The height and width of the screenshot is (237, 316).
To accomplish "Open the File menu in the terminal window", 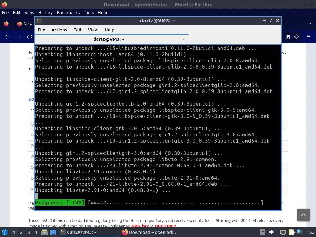I will point(41,30).
